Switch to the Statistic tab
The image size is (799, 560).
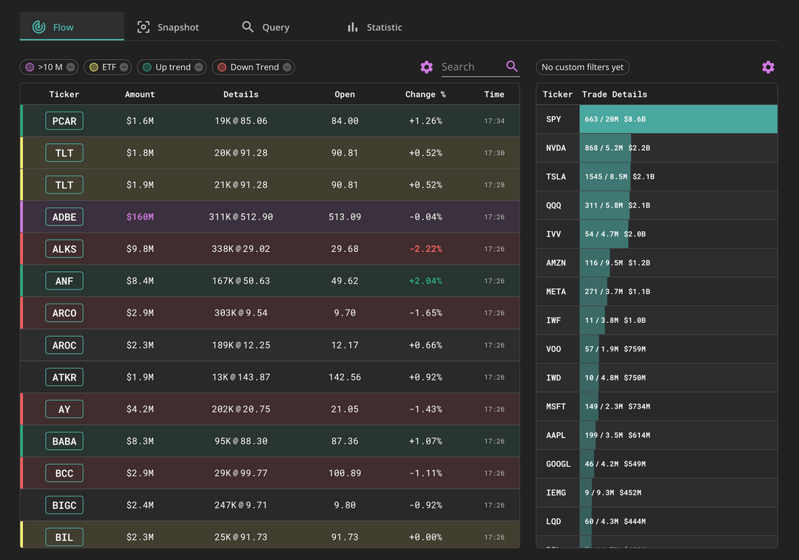[374, 27]
